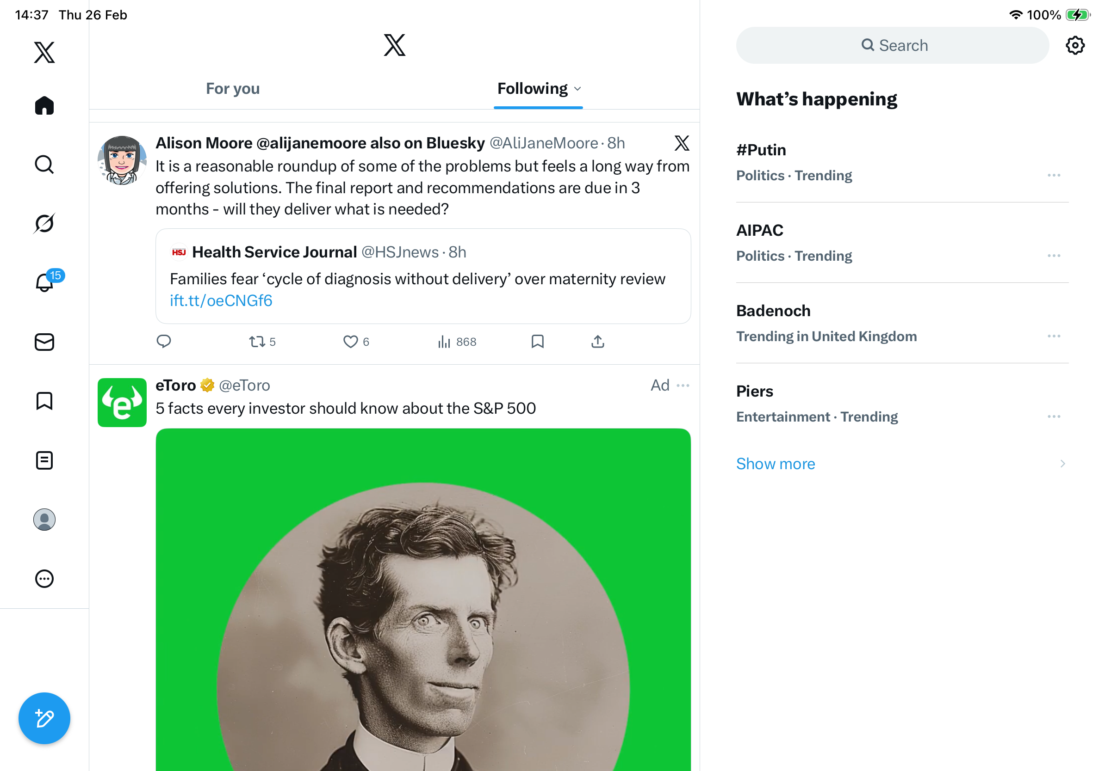
Task: Open Notifications bell with 15 badge
Action: coord(44,282)
